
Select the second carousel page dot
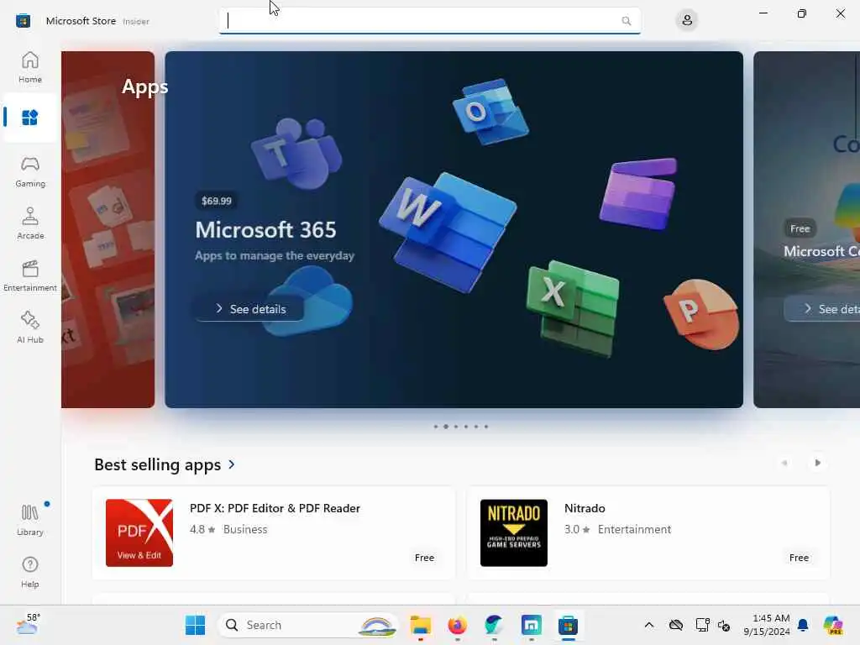pos(445,426)
